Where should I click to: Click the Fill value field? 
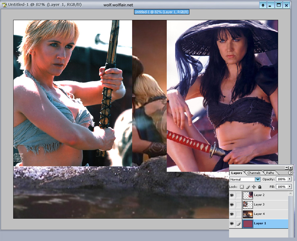point(282,187)
